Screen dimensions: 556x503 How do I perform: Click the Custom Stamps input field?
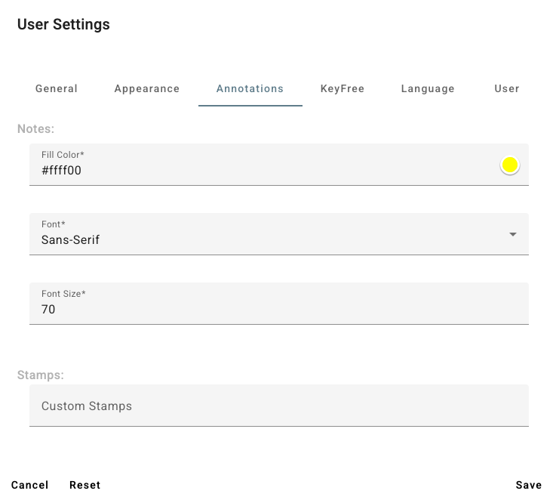coord(278,406)
